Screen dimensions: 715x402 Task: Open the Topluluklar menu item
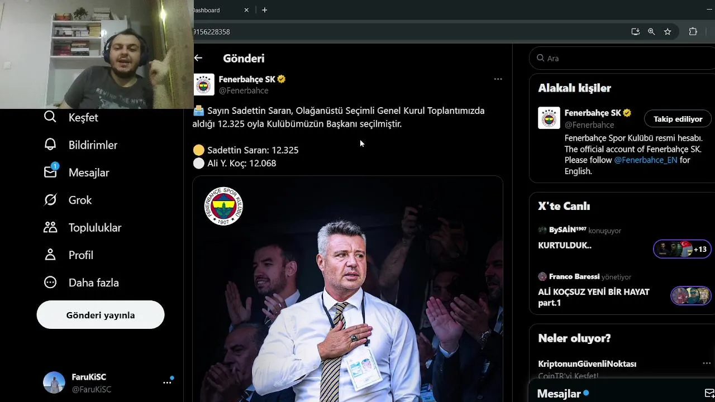(x=95, y=227)
